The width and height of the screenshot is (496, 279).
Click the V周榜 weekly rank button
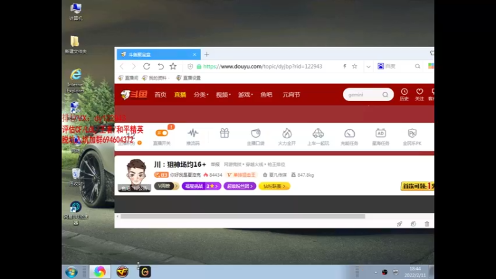coord(167,186)
